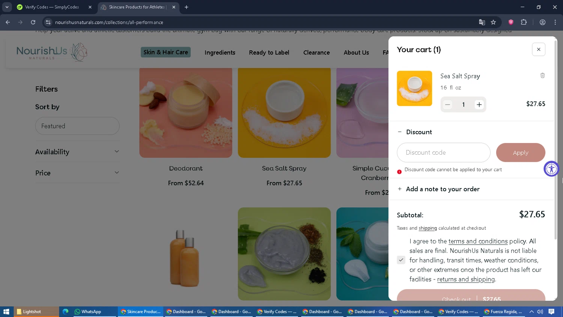Apply the discount code

pos(521,152)
